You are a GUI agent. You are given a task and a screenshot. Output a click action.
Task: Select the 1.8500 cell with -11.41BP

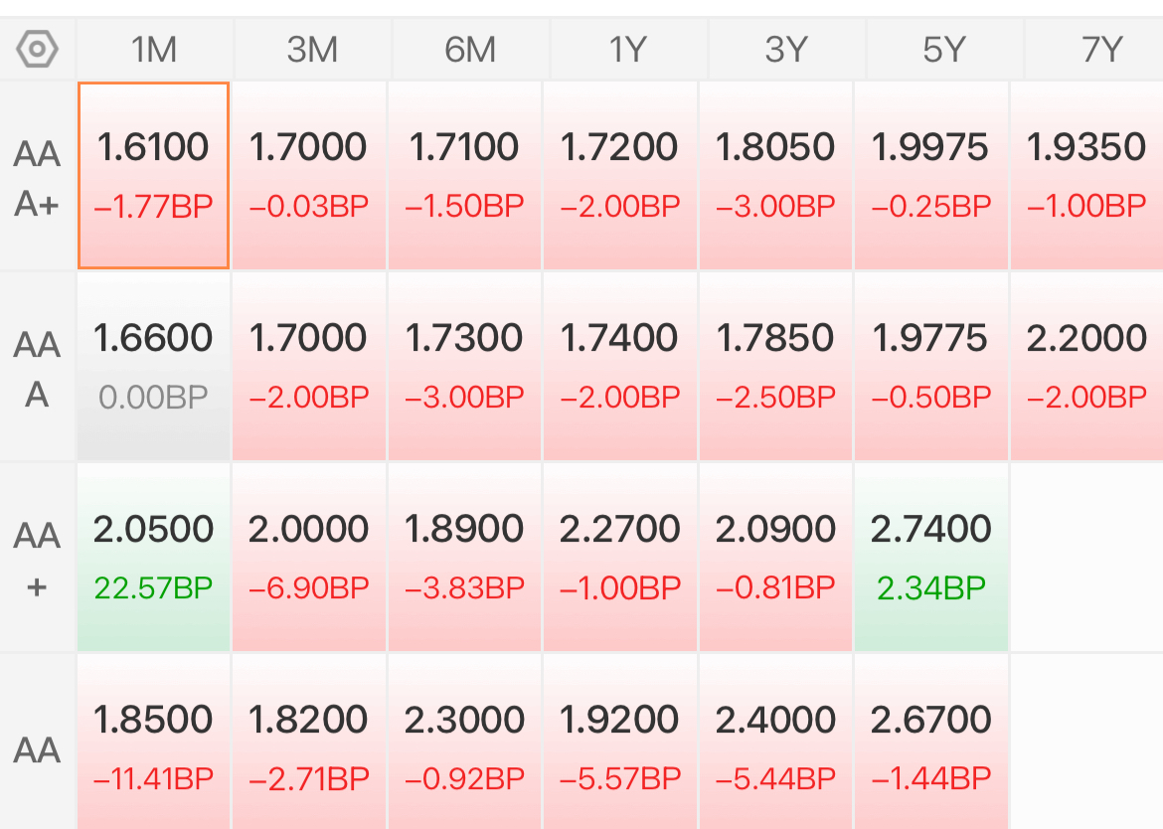153,743
